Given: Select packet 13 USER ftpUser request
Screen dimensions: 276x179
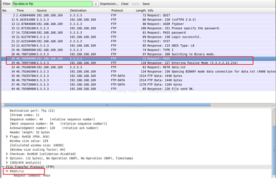Looking at the screenshot, I should [138, 24].
